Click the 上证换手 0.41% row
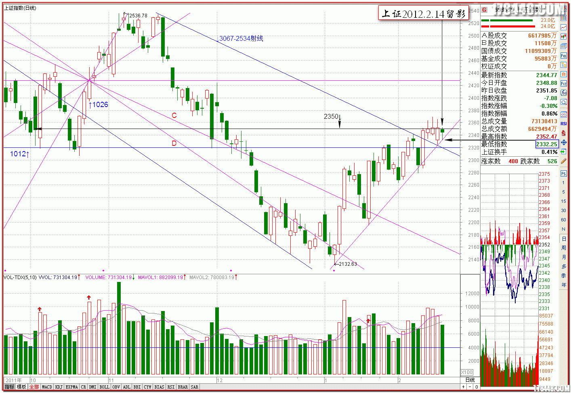 pos(519,152)
